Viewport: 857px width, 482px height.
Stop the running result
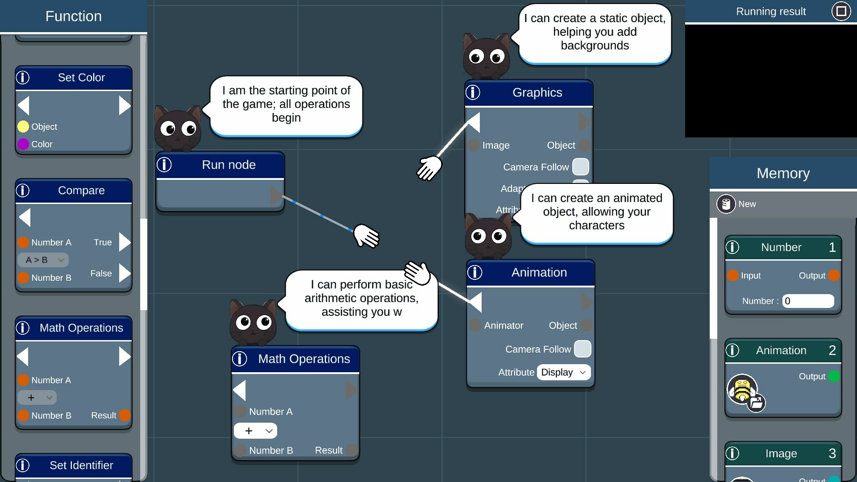[841, 11]
